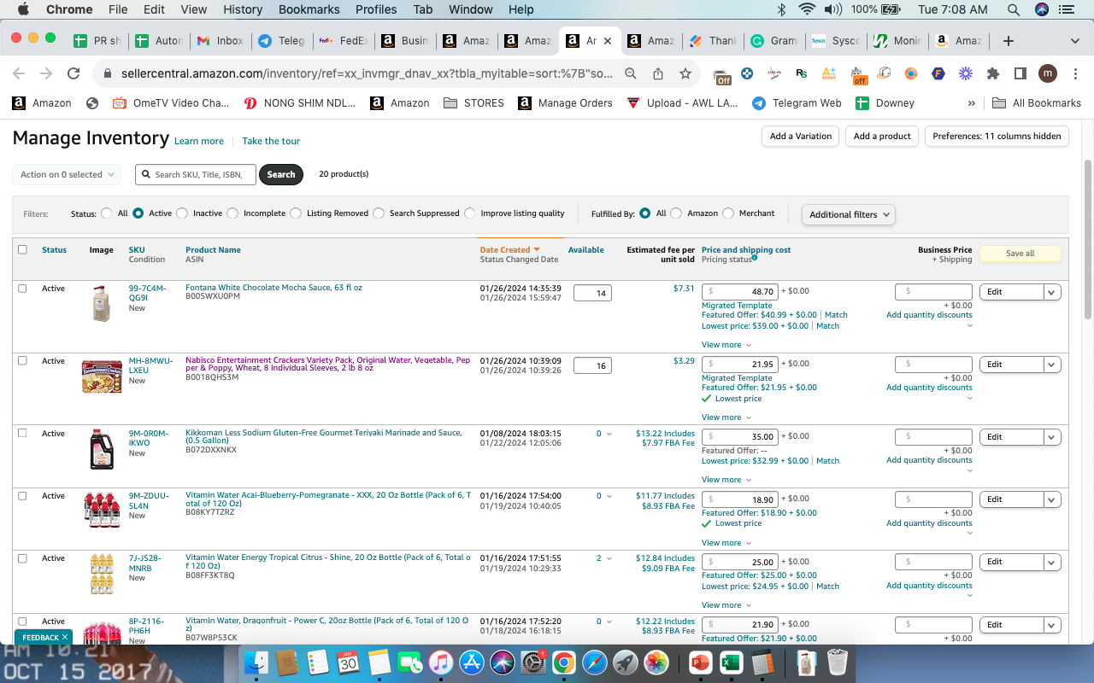Click the Save all button
1094x683 pixels.
[x=1020, y=254]
